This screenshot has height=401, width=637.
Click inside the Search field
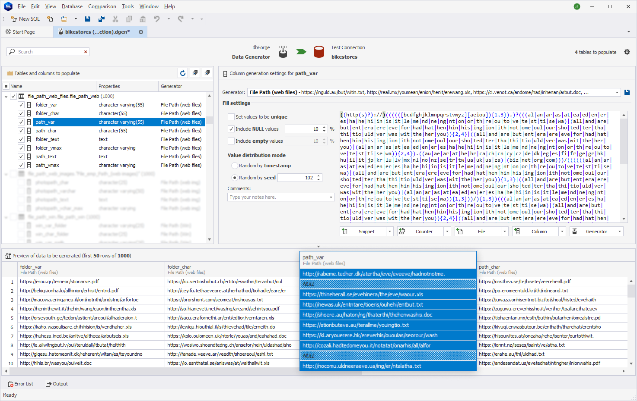pyautogui.click(x=48, y=52)
